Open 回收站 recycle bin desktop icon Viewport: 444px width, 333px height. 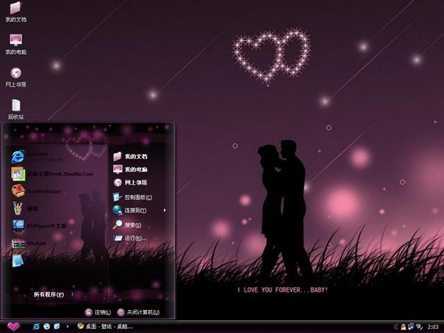[16, 110]
